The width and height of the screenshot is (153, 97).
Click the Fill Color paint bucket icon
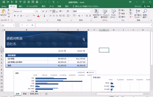pos(34,16)
